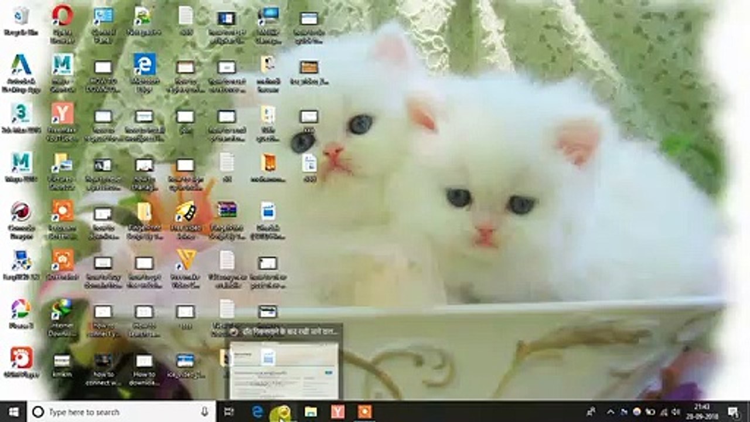750x422 pixels.
Task: Open Microsoft Edge from the taskbar
Action: pyautogui.click(x=257, y=411)
